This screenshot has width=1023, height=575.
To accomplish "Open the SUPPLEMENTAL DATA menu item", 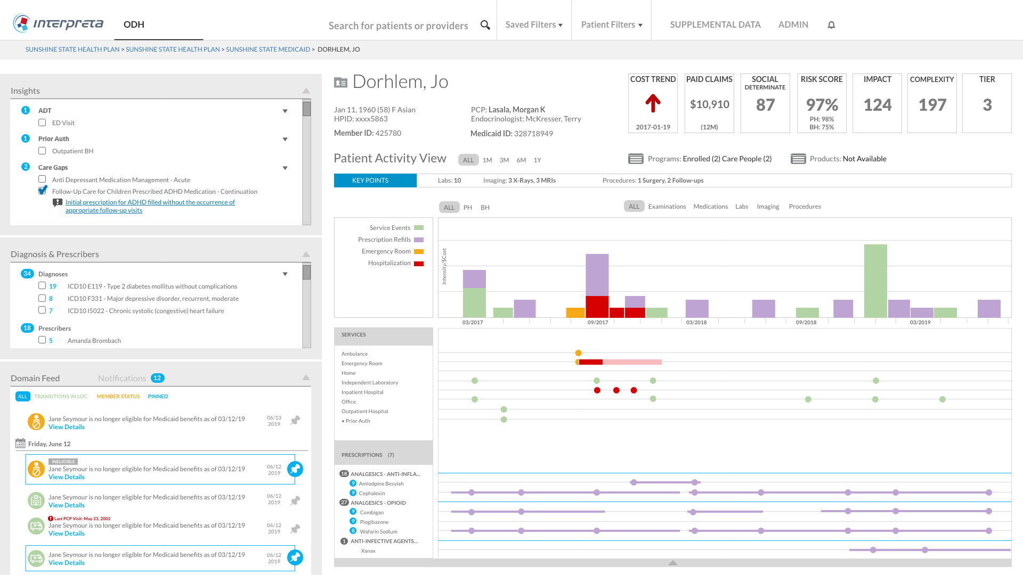I will pyautogui.click(x=715, y=24).
